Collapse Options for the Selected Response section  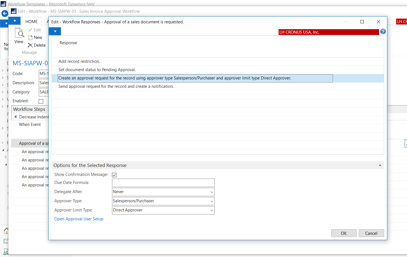coord(380,165)
